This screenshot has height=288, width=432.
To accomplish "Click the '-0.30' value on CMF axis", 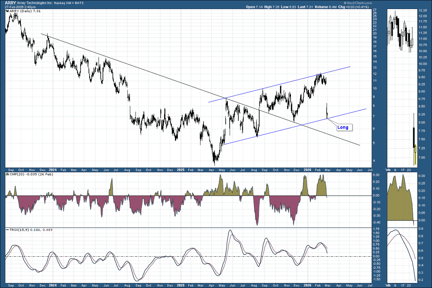I will coord(376,216).
